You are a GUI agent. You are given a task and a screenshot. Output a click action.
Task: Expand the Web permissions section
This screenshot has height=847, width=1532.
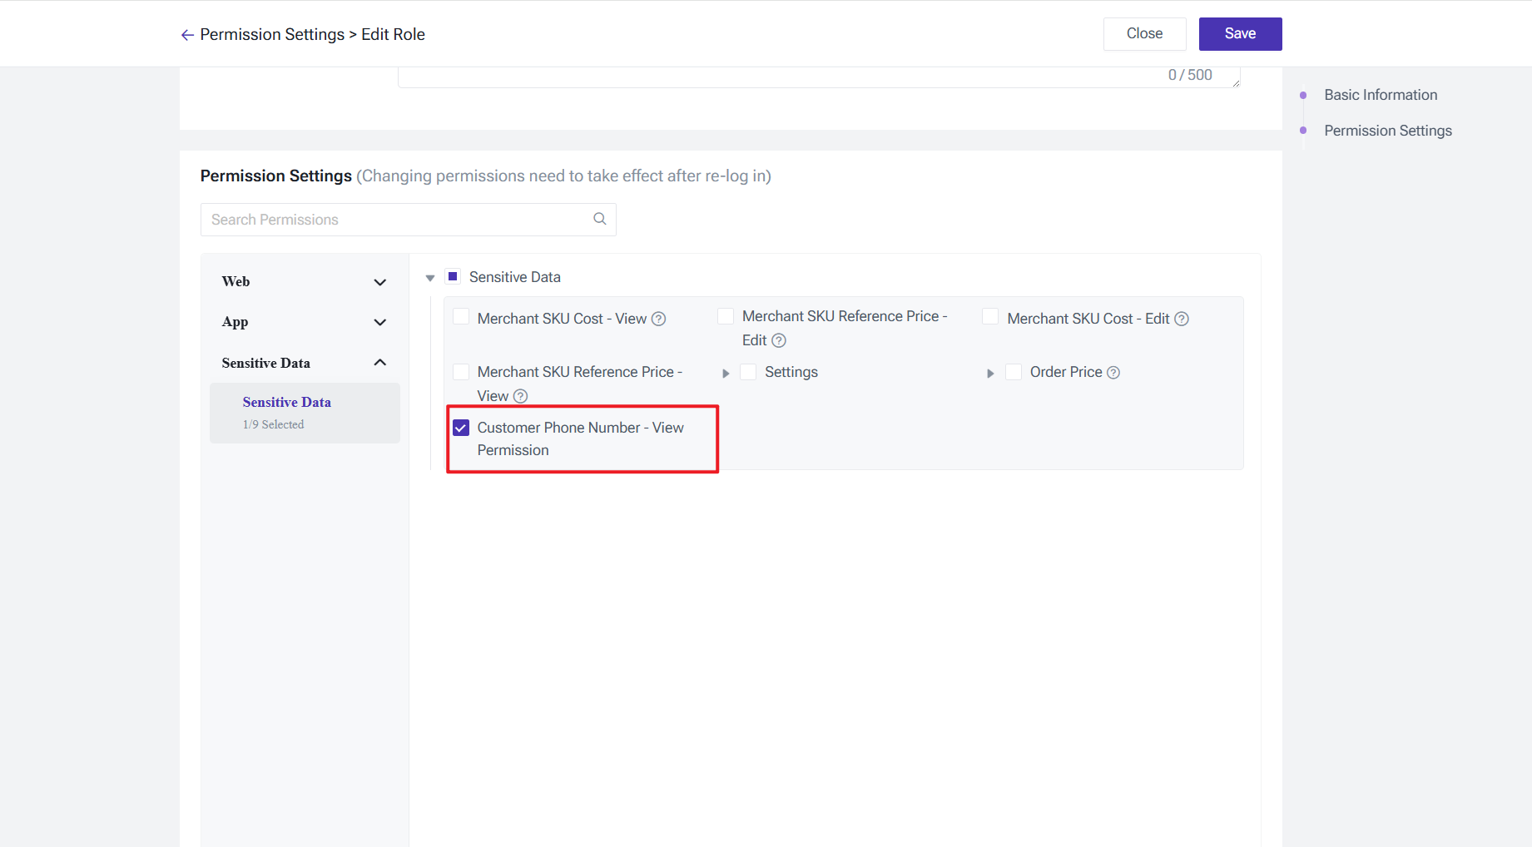tap(379, 282)
